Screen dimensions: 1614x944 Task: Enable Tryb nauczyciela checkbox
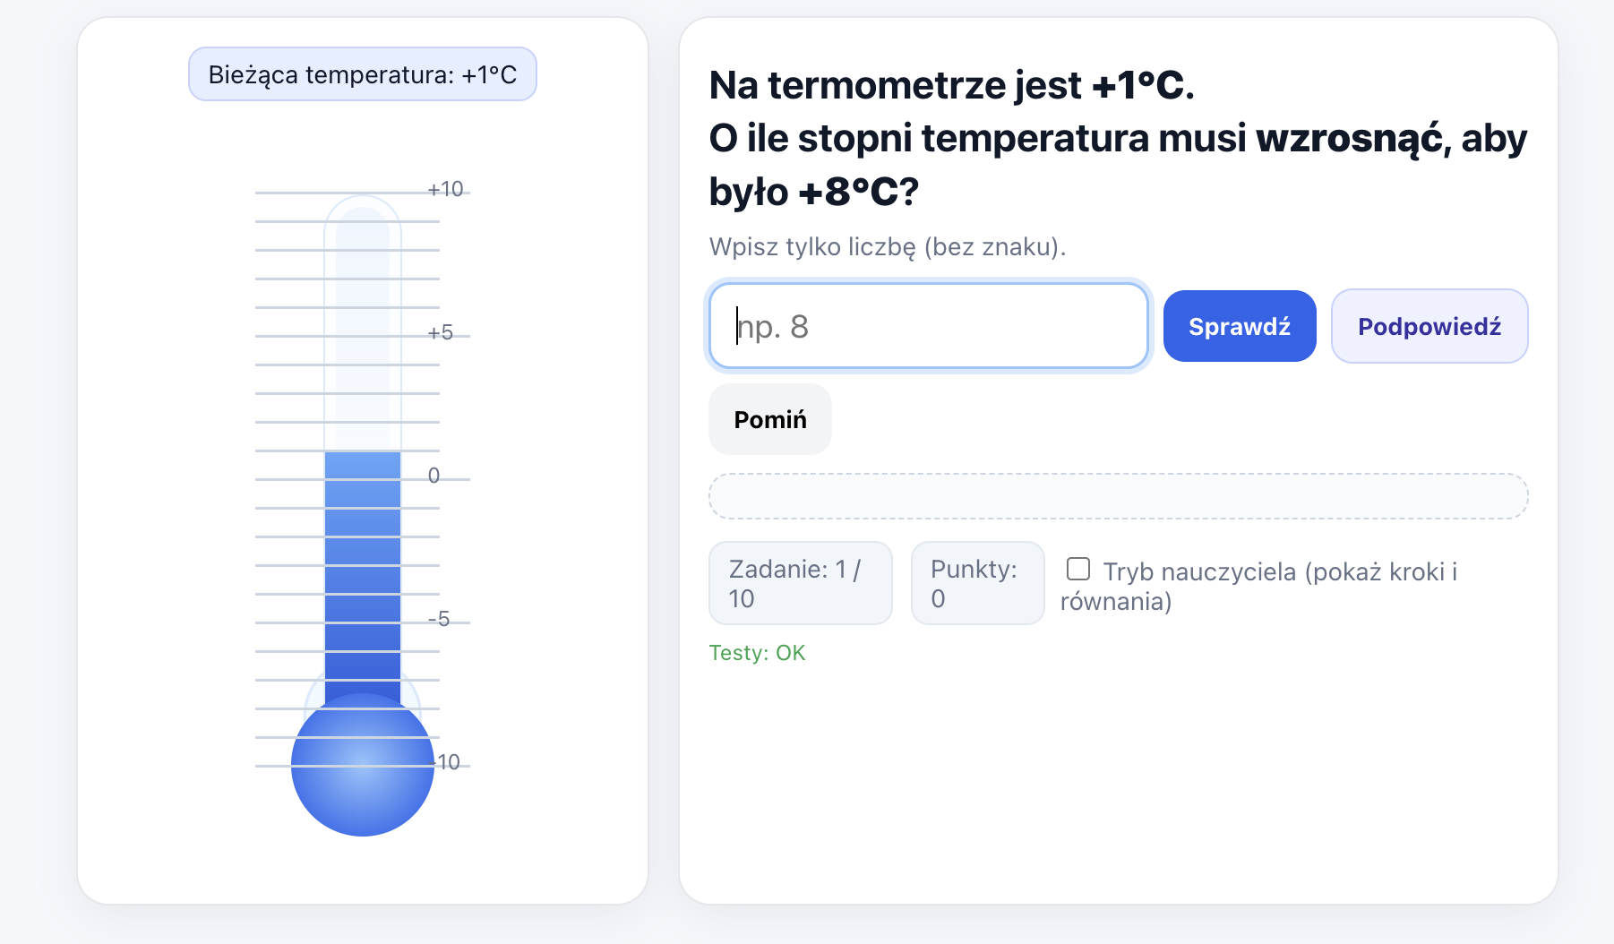coord(1078,570)
